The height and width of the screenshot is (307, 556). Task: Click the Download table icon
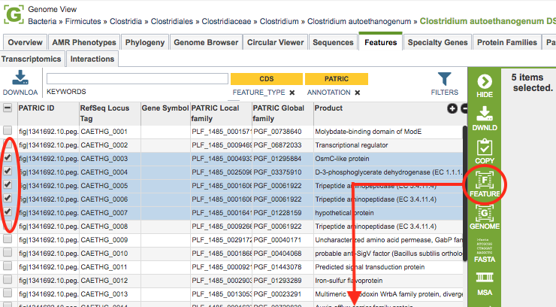20,78
